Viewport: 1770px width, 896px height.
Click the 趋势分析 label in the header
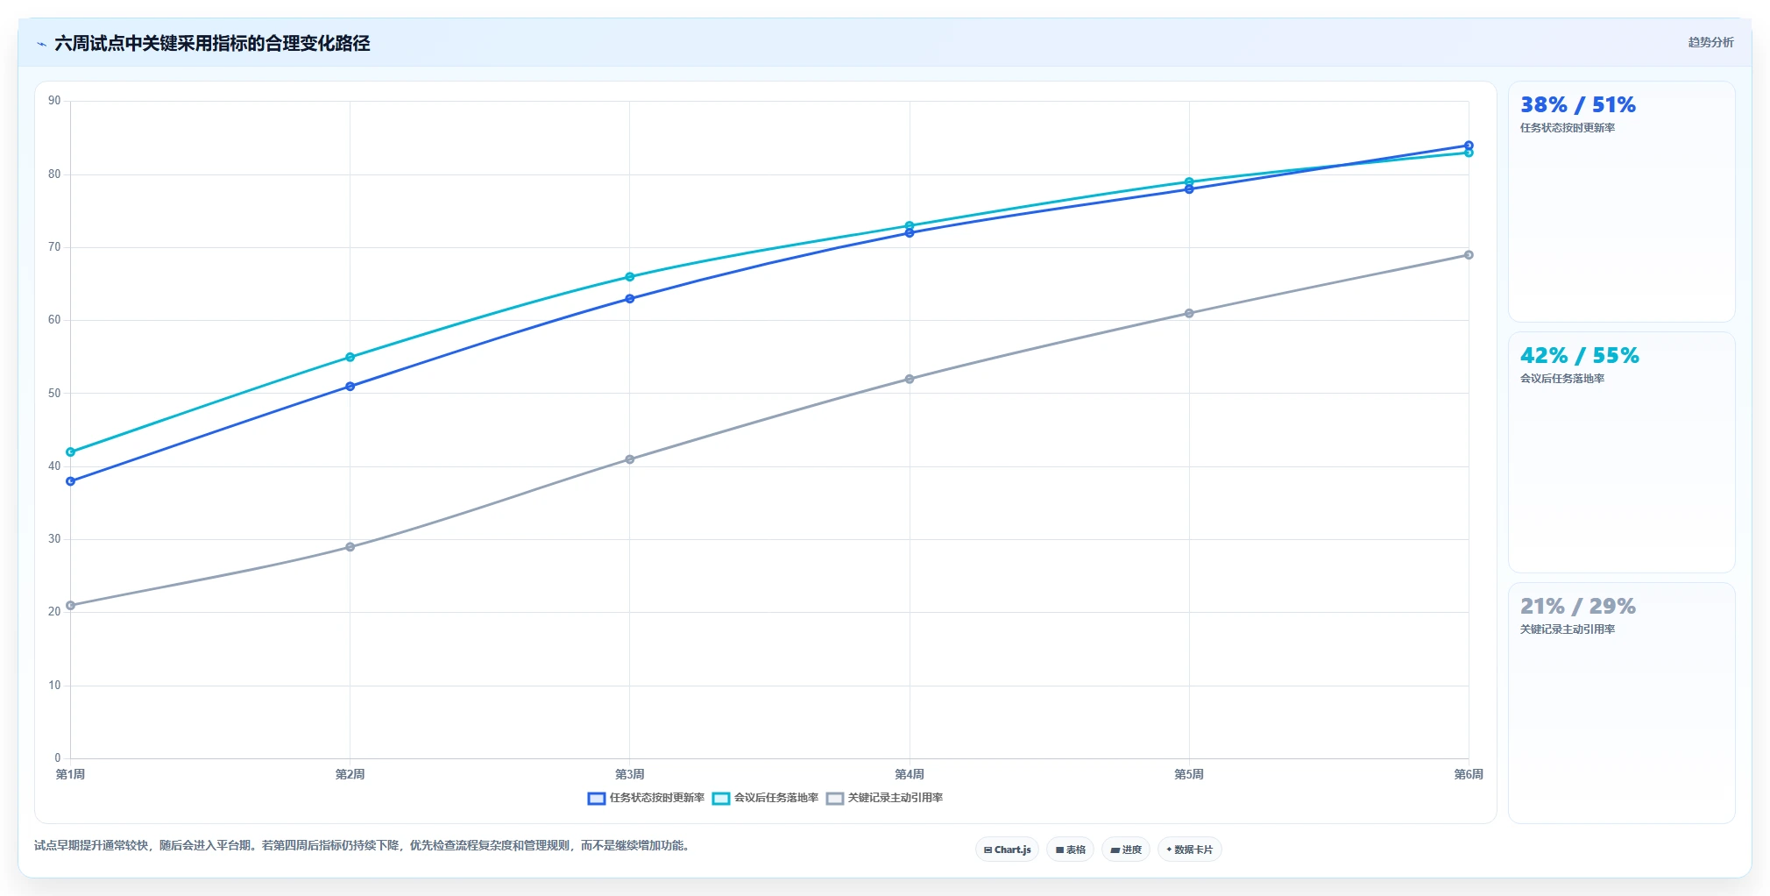point(1710,42)
